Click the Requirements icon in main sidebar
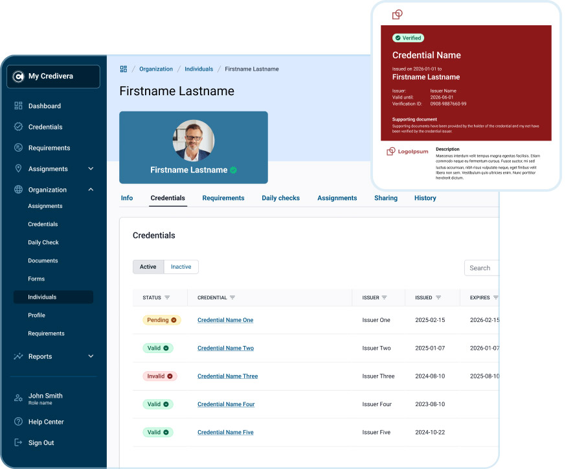The height and width of the screenshot is (469, 586). pyautogui.click(x=18, y=148)
